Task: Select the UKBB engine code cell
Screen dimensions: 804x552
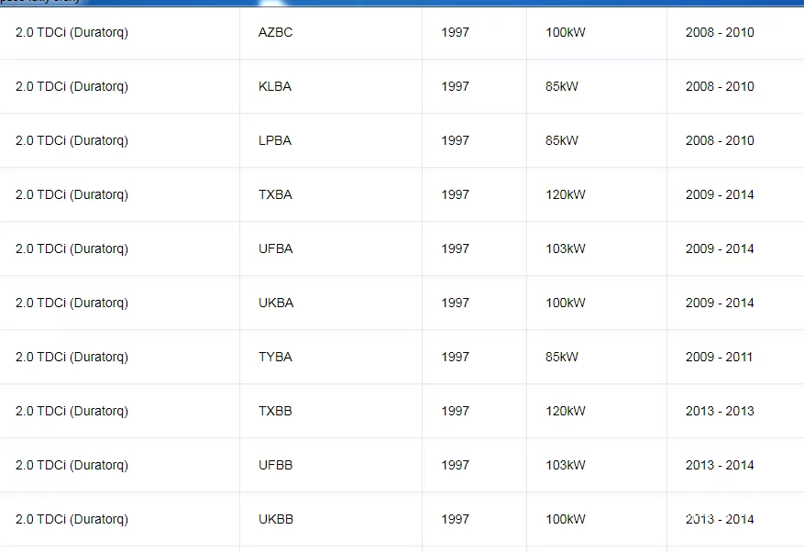Action: click(x=276, y=519)
